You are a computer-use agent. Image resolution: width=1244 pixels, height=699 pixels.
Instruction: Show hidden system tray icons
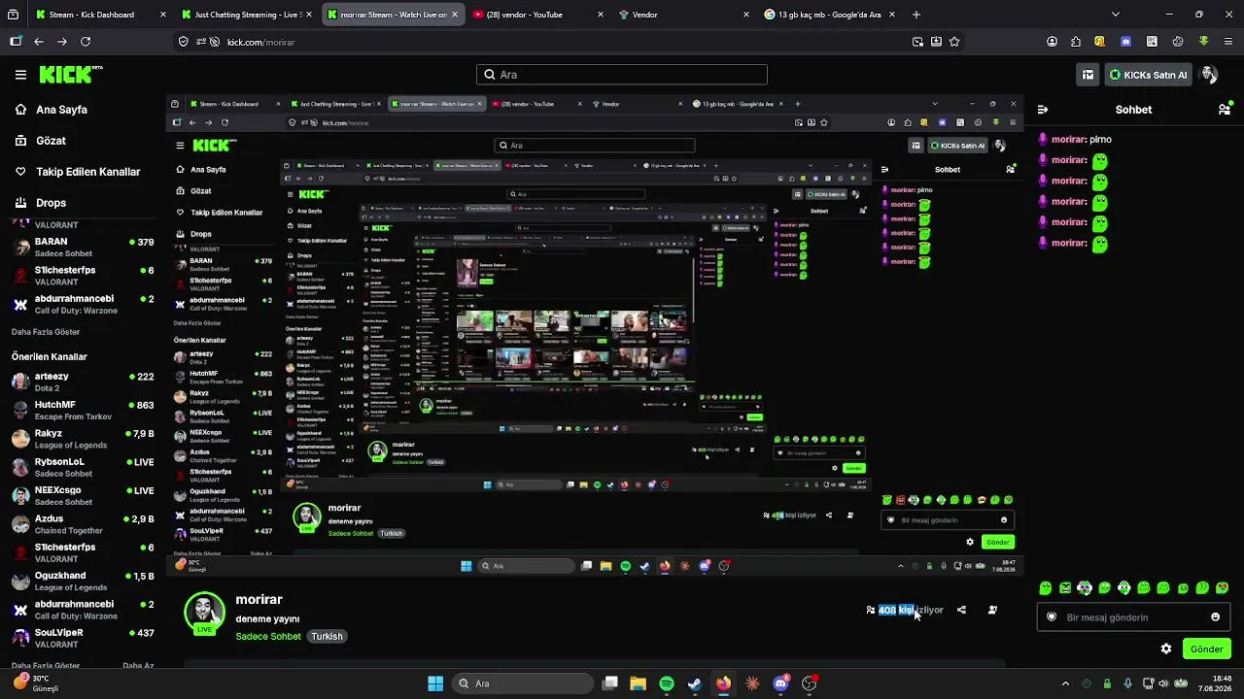(x=1065, y=683)
